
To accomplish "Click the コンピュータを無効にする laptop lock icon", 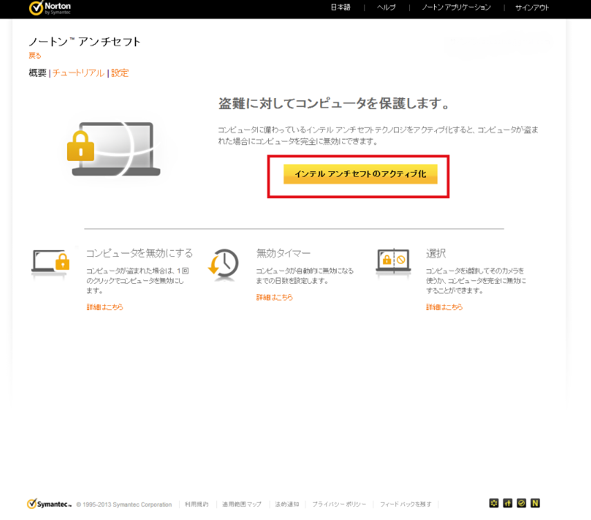I will click(50, 262).
